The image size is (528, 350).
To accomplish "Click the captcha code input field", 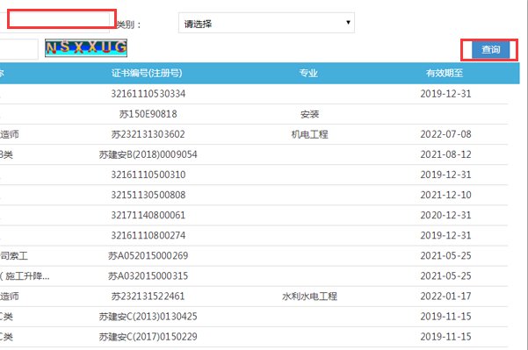I will coord(18,49).
